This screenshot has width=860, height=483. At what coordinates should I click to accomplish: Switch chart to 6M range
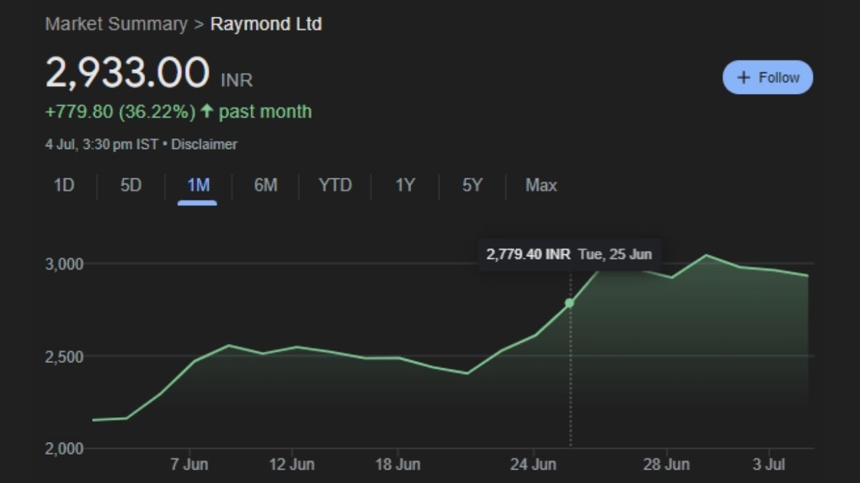pos(265,185)
